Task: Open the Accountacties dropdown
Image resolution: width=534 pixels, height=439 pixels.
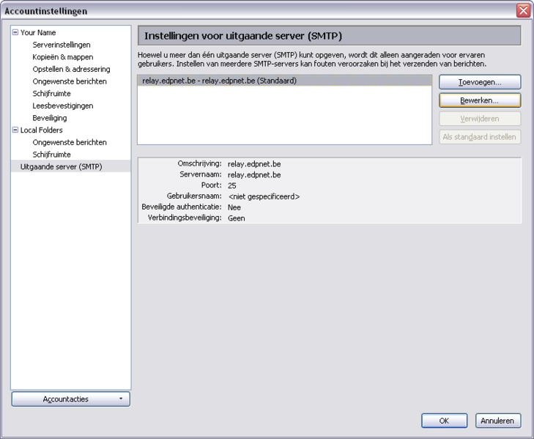Action: [71, 399]
